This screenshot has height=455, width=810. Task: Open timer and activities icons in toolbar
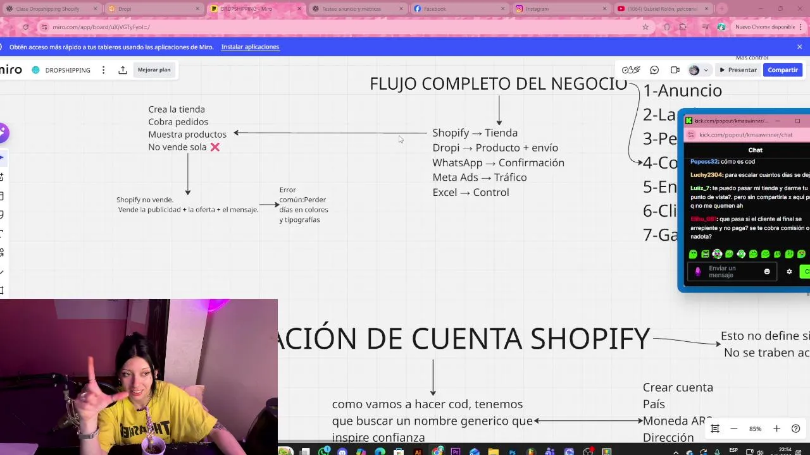631,70
